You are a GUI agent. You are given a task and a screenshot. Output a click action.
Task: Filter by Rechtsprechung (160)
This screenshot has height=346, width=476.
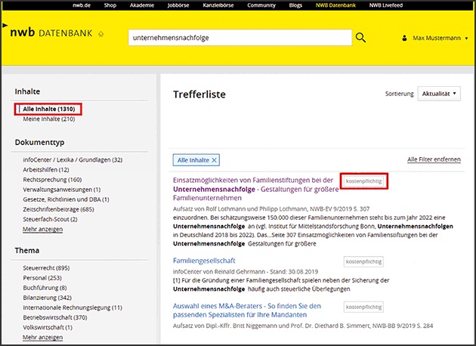tap(52, 179)
